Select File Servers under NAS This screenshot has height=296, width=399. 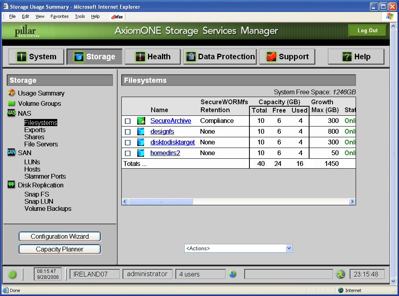click(x=41, y=144)
